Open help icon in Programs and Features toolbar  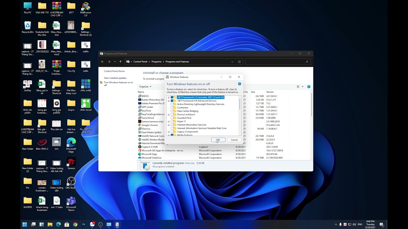pyautogui.click(x=309, y=87)
